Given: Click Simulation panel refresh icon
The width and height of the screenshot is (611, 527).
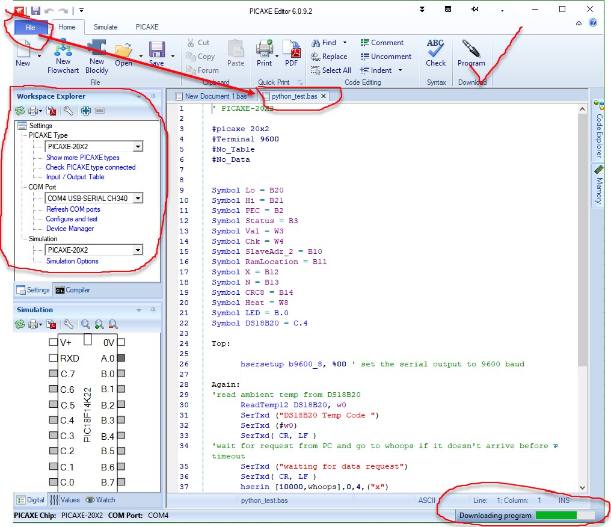Looking at the screenshot, I should point(20,324).
